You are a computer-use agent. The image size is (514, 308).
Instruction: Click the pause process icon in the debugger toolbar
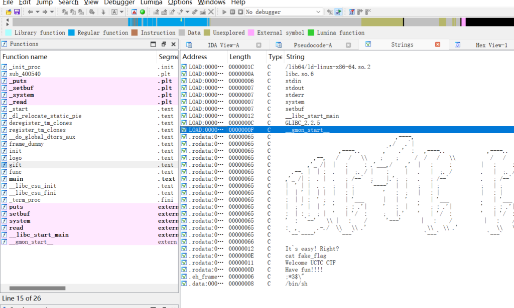pyautogui.click(x=232, y=12)
